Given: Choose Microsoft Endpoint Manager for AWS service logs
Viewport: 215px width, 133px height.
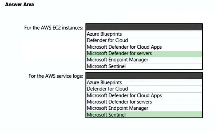Looking at the screenshot, I should [144, 108].
